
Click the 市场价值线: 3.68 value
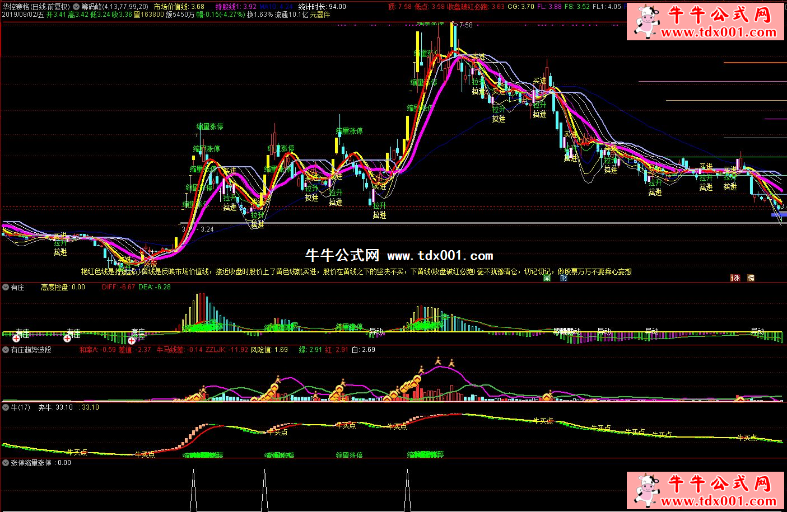179,7
